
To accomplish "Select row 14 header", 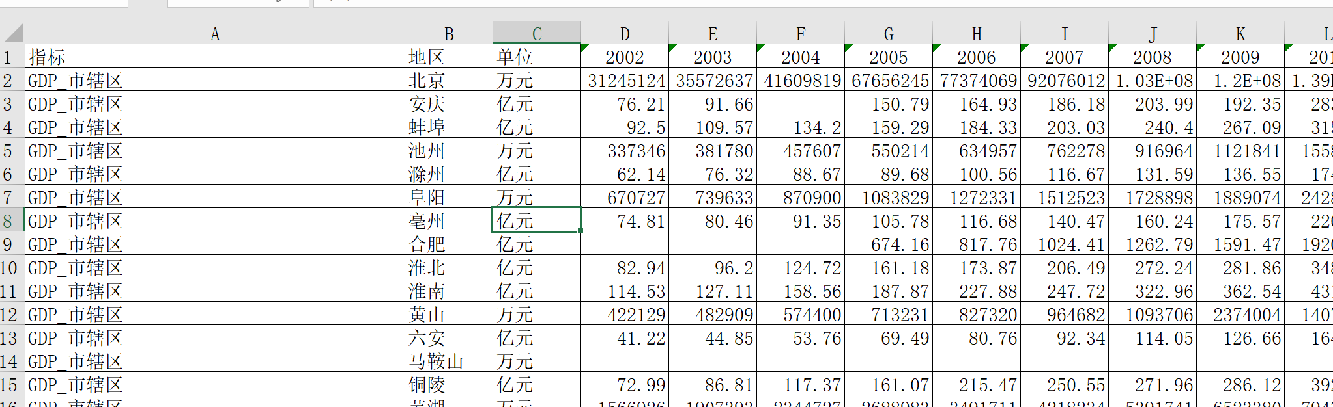I will [x=12, y=361].
